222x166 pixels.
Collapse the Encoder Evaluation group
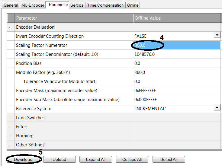9,27
